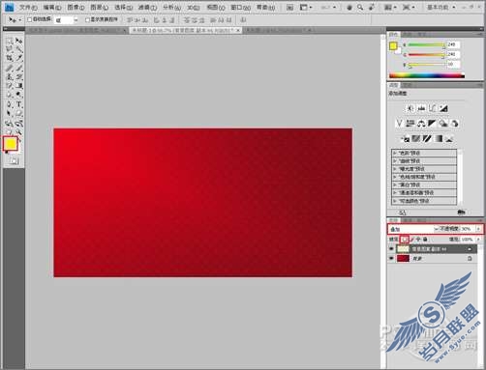Click the 色相/饱和度 预设 row
This screenshot has height=370, width=486.
coord(424,177)
